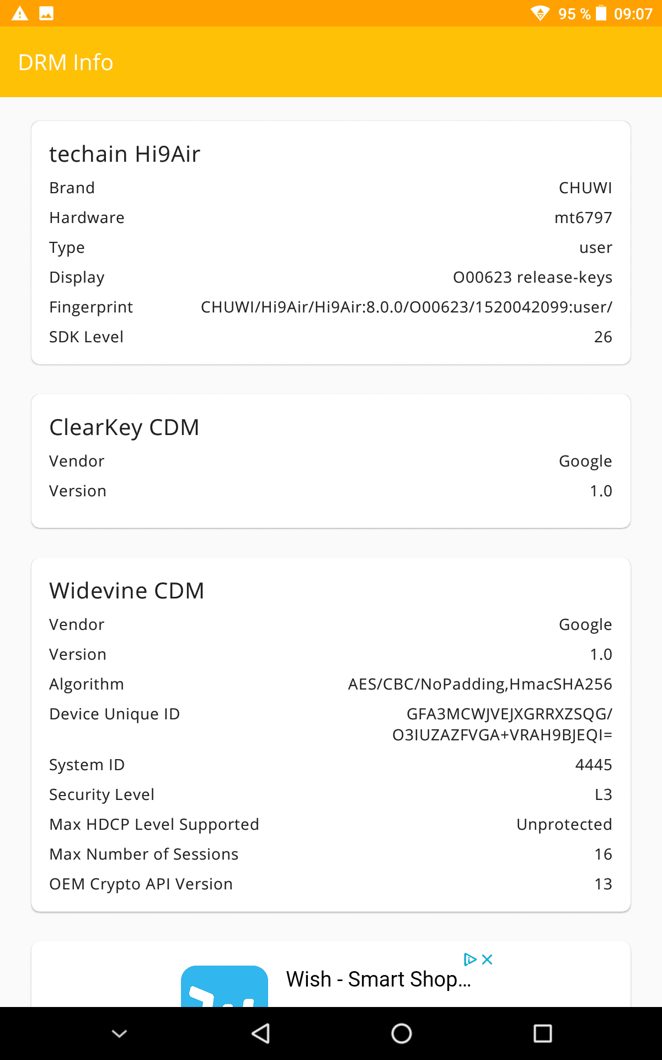Viewport: 662px width, 1060px height.
Task: Tap the 09:07 clock in status bar
Action: click(633, 14)
